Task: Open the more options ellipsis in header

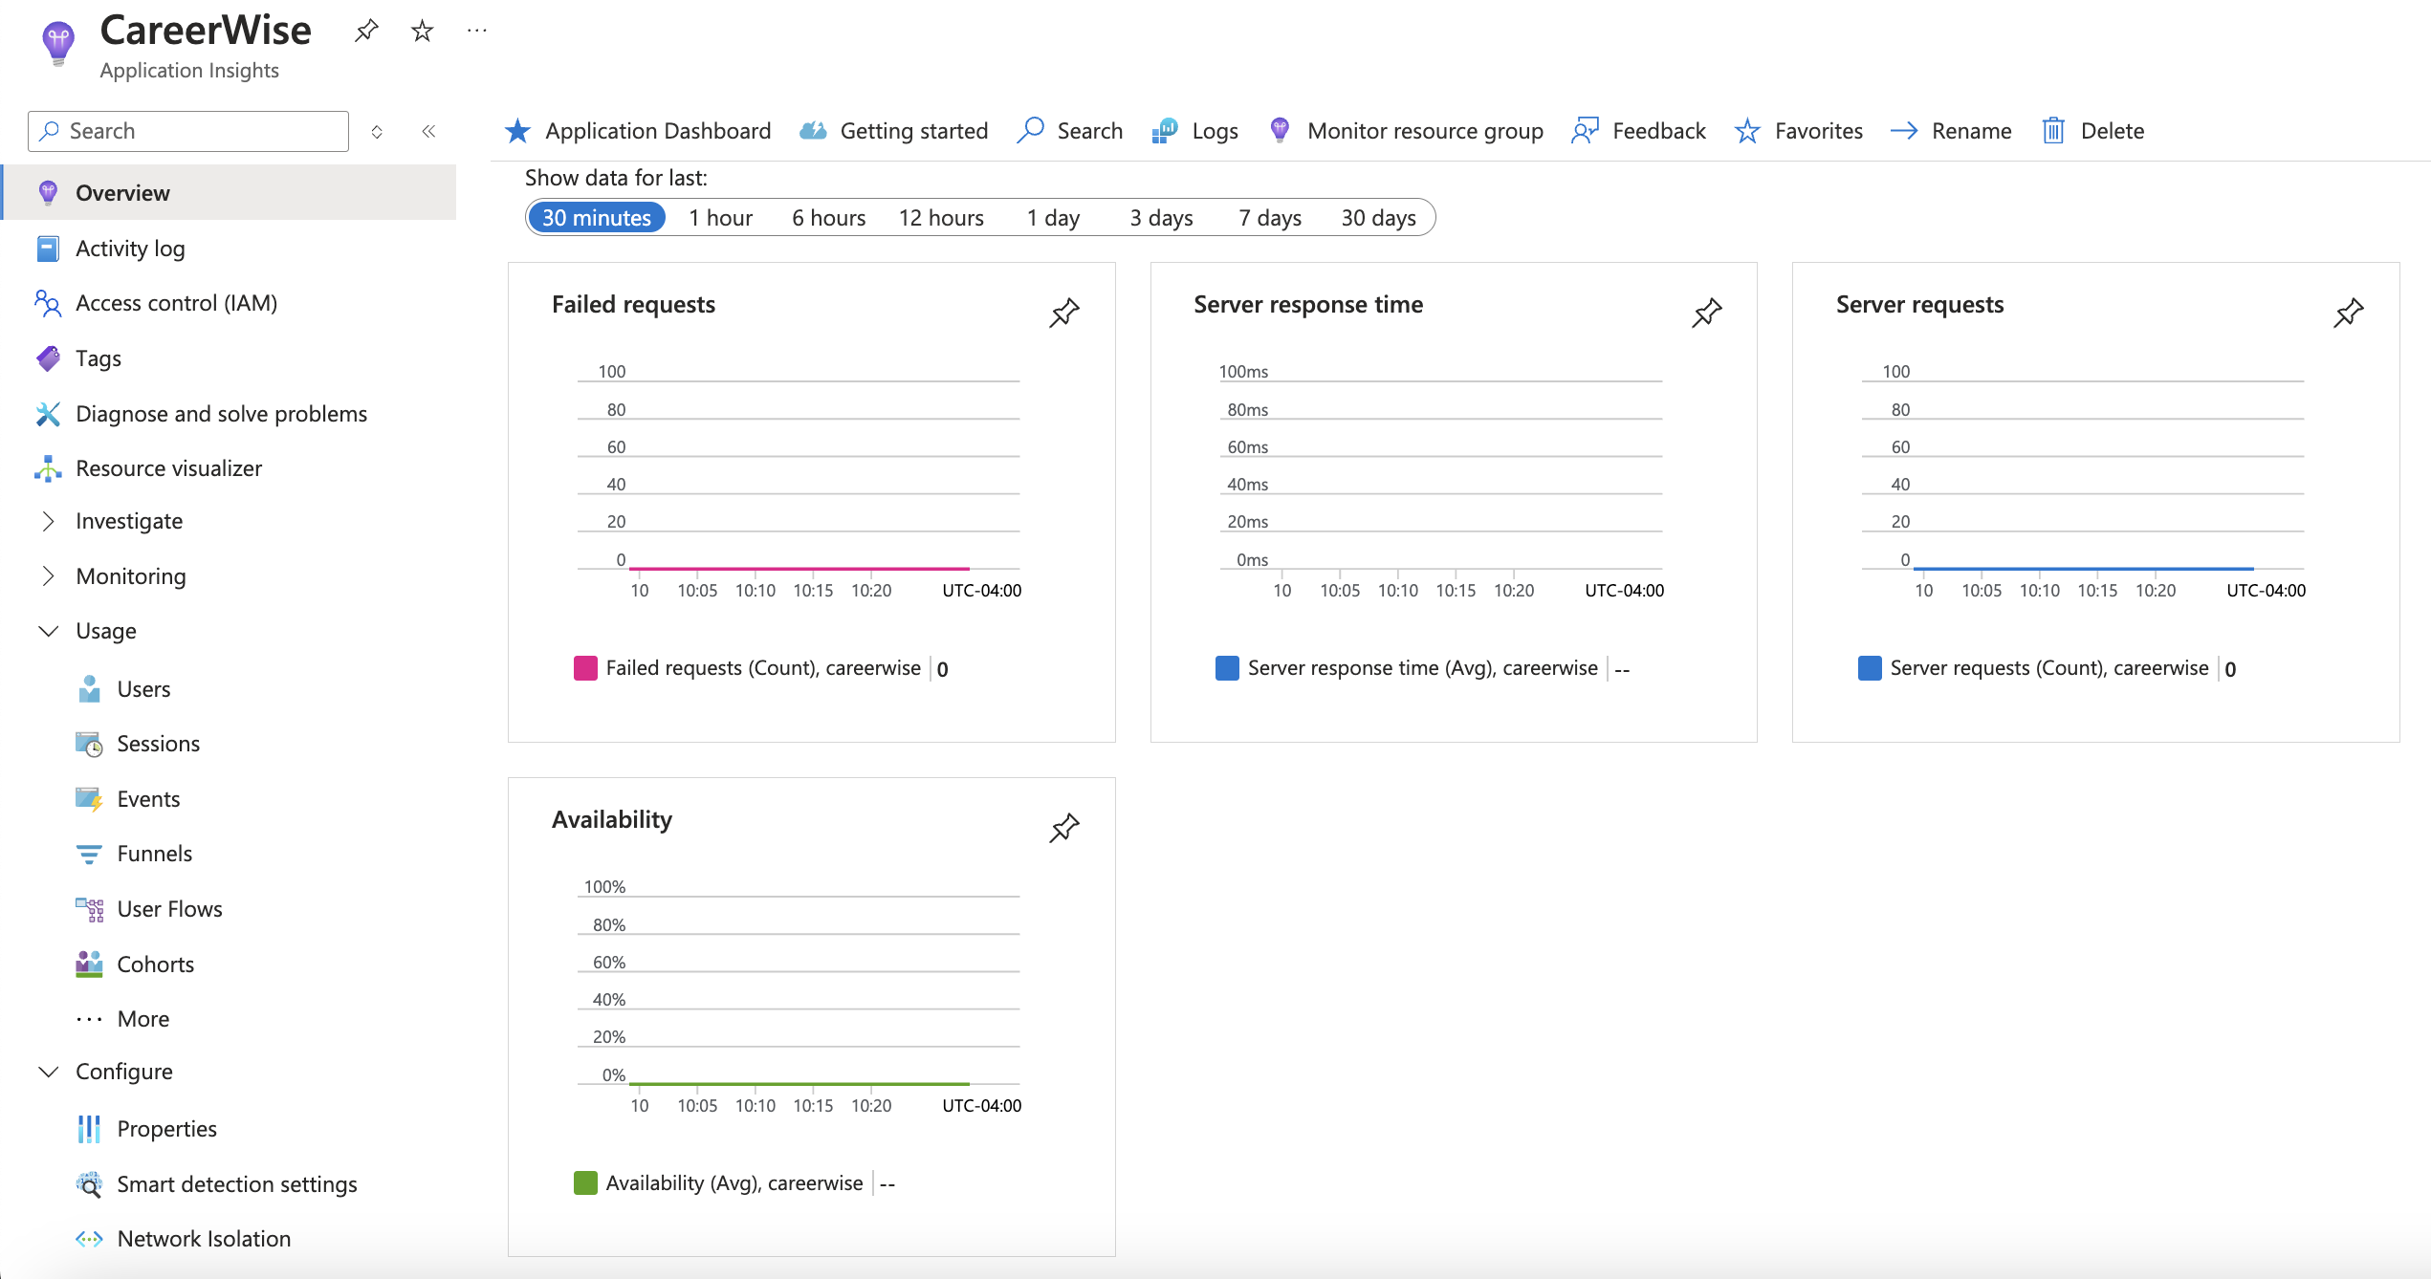Action: pyautogui.click(x=477, y=32)
